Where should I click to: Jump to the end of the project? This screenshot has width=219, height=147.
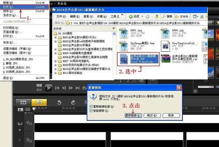77,88
